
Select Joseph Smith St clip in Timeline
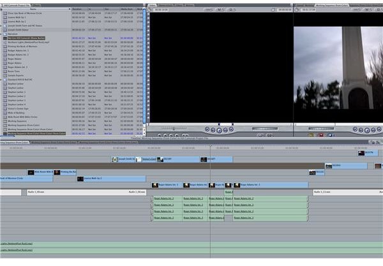tap(123, 159)
